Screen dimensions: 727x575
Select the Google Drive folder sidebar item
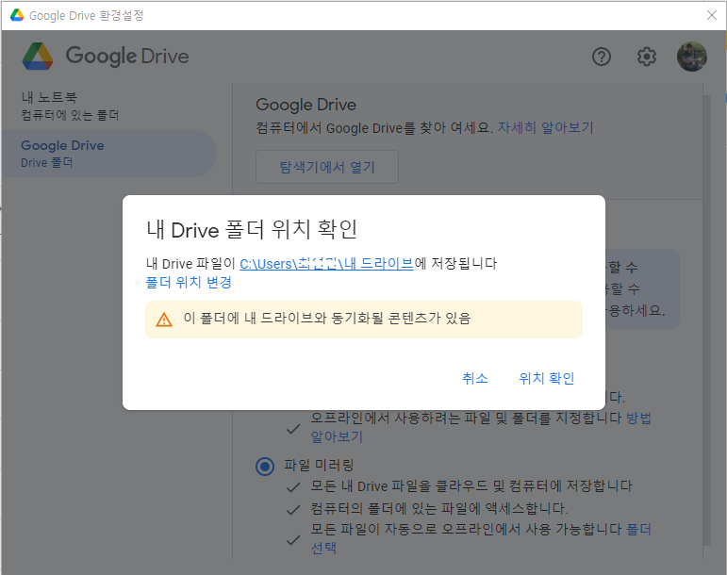coord(109,154)
